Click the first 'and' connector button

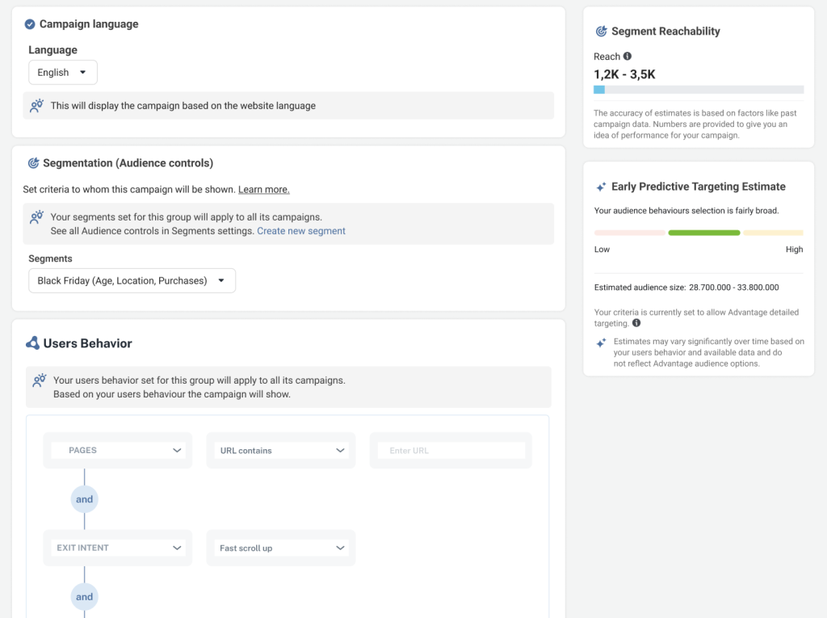85,499
